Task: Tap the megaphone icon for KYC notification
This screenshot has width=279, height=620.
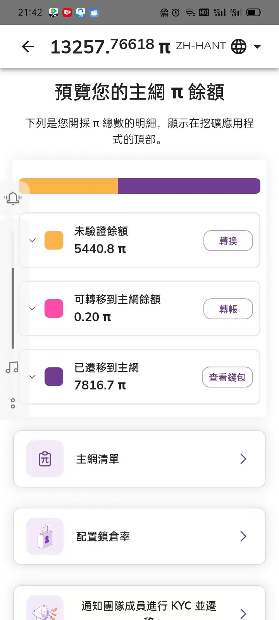Action: (x=45, y=609)
